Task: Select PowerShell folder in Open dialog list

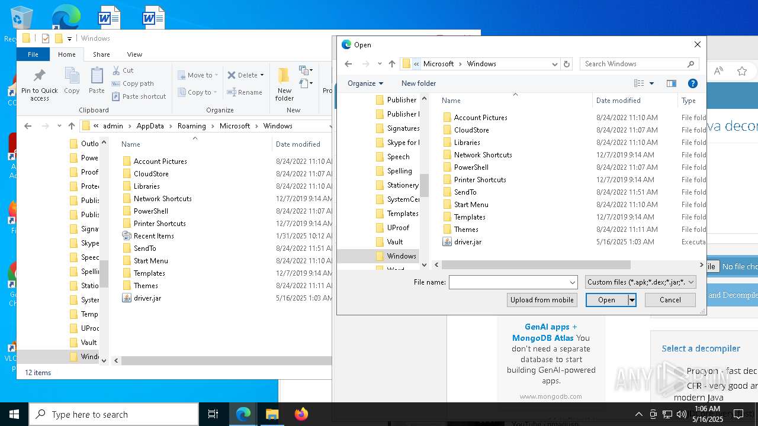Action: pos(471,167)
